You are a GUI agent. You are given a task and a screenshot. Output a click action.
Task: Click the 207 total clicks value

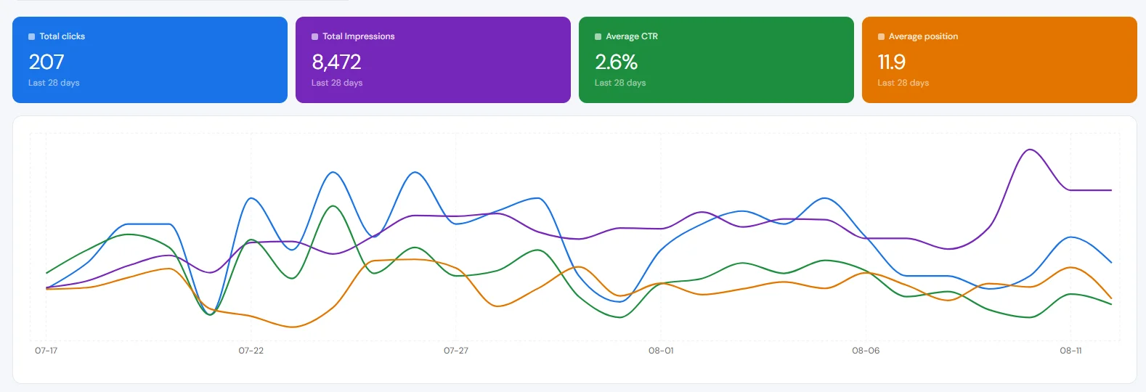[x=46, y=62]
